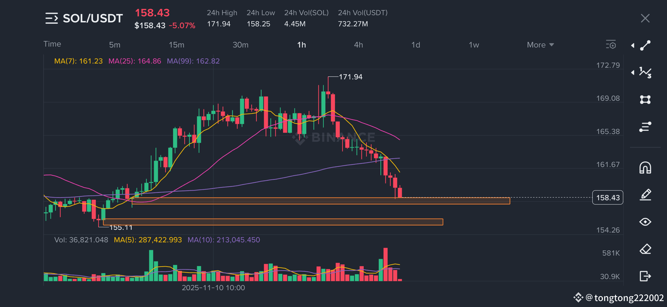
Task: Activate the pencil drawing edit tool
Action: click(x=645, y=195)
